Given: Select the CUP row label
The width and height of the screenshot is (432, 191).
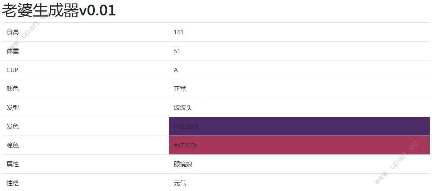Looking at the screenshot, I should click(x=12, y=70).
